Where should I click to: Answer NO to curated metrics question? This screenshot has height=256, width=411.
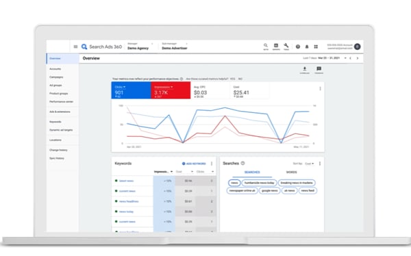[x=240, y=79]
